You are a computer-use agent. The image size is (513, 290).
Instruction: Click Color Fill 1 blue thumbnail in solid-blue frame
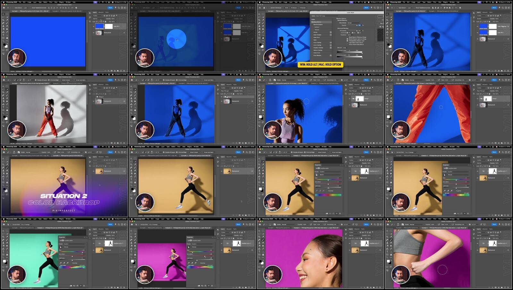pos(99,27)
